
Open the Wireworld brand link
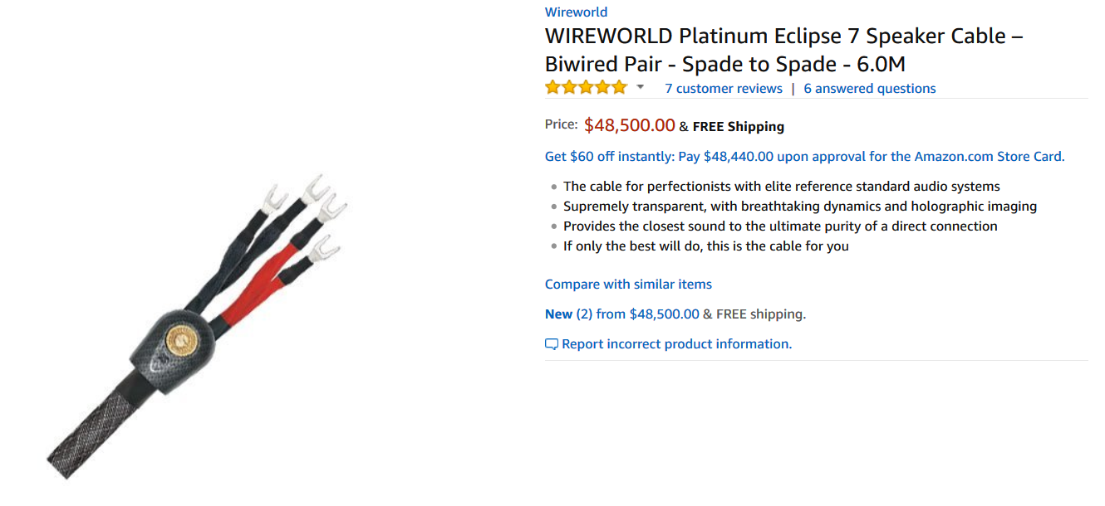click(576, 12)
